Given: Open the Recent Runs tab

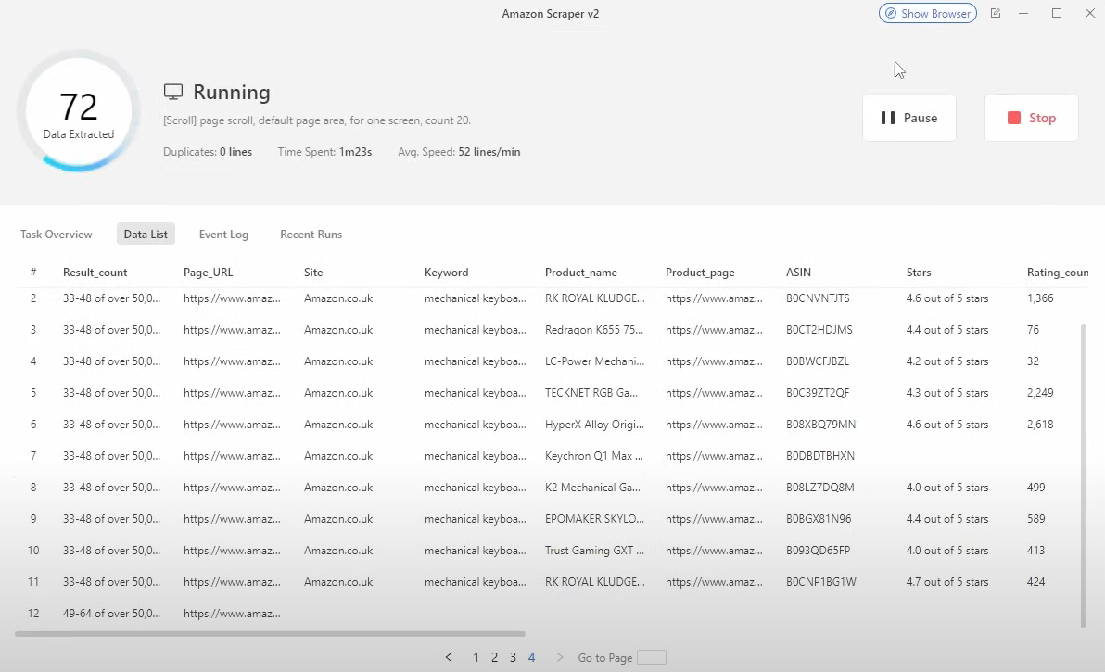Looking at the screenshot, I should click(x=311, y=234).
